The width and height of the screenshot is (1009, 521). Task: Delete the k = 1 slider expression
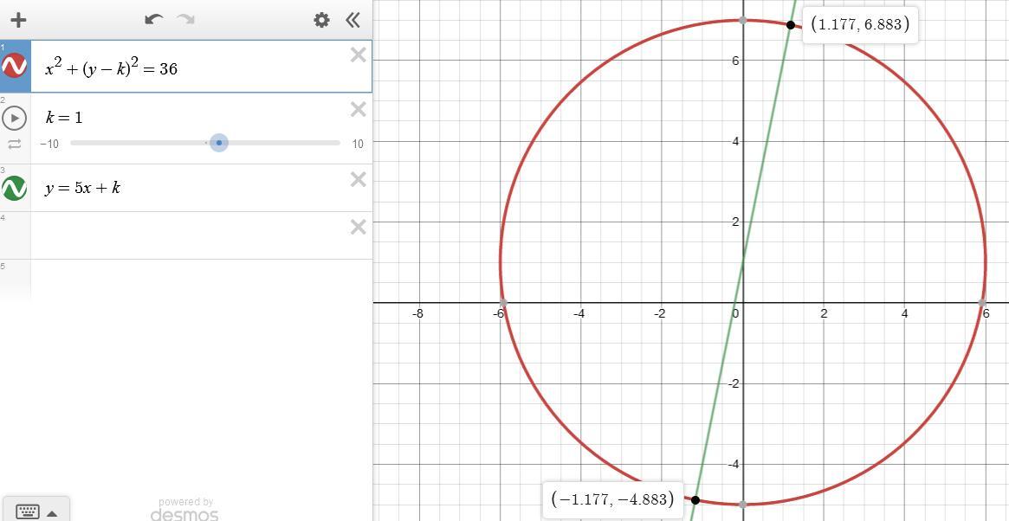tap(359, 110)
